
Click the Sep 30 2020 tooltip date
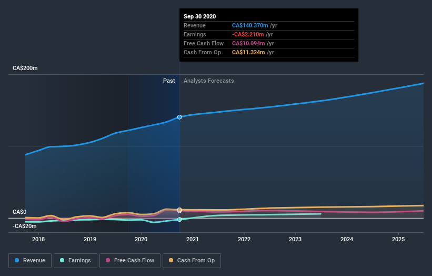200,16
